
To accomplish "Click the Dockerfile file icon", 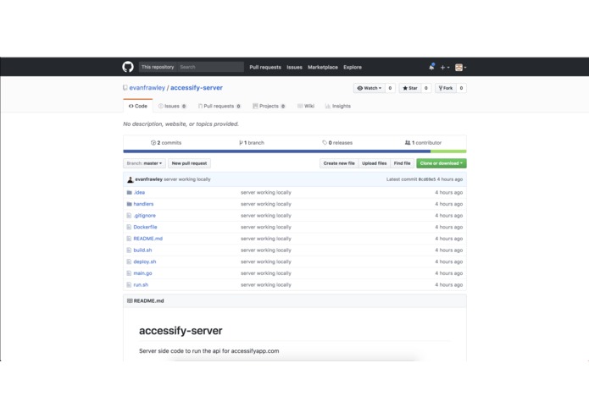I will 129,227.
